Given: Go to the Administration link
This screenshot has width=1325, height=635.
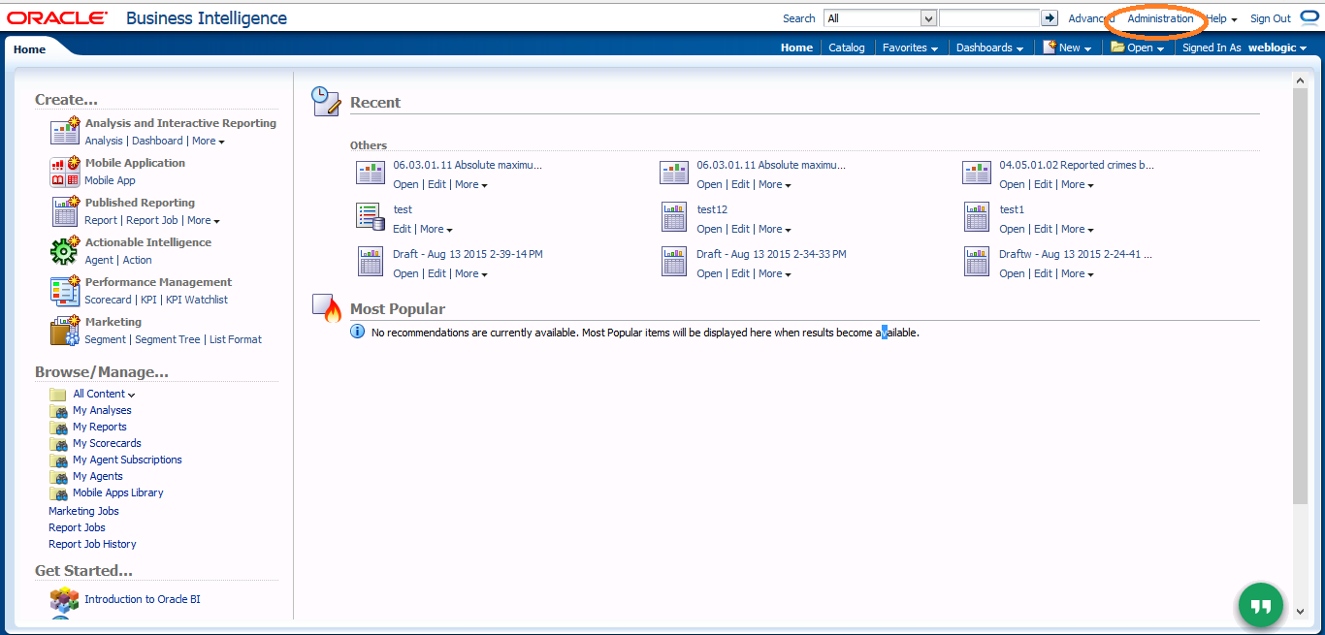Looking at the screenshot, I should pos(1160,18).
